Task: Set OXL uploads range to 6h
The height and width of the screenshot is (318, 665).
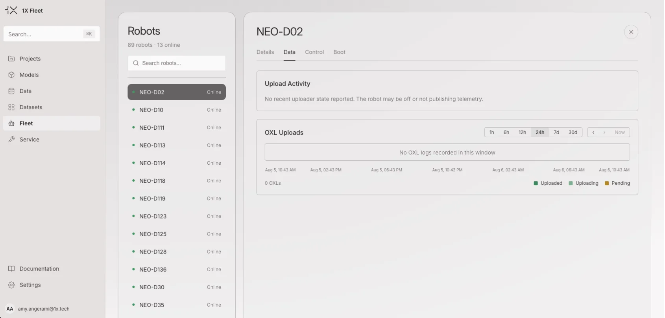Action: coord(506,132)
